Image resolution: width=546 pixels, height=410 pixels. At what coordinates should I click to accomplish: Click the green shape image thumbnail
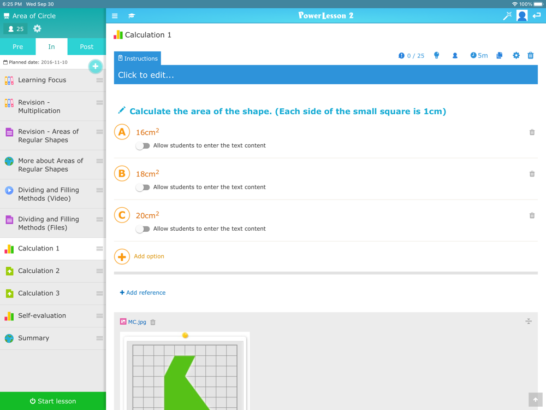pos(185,373)
